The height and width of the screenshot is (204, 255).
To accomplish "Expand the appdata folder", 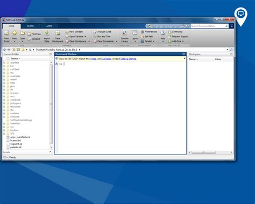I will pos(4,62).
